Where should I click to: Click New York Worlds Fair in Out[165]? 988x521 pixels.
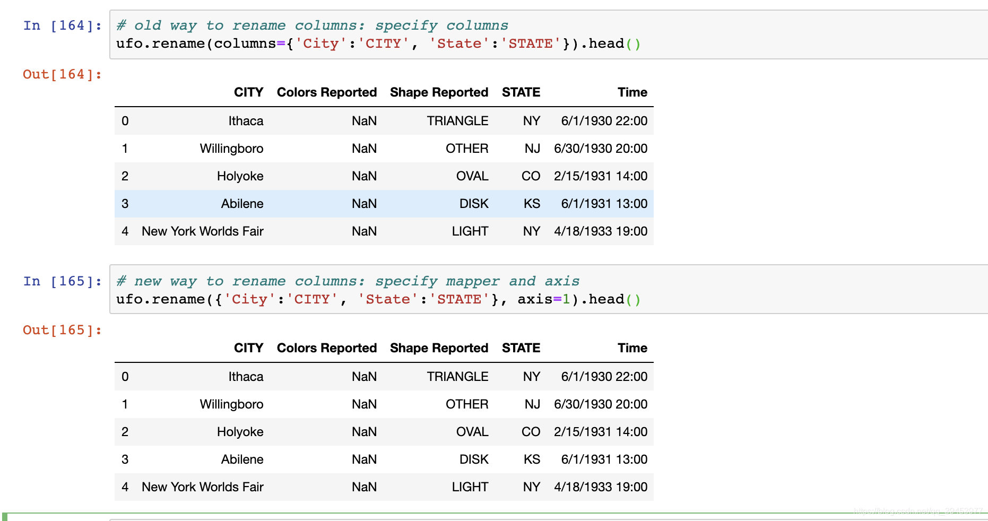[x=203, y=487]
